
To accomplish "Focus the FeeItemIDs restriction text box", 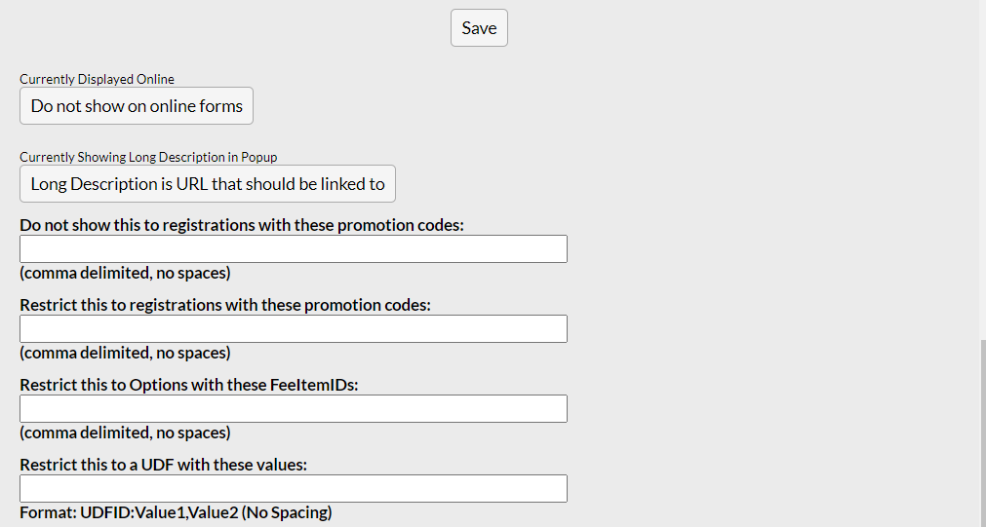I will pos(294,408).
